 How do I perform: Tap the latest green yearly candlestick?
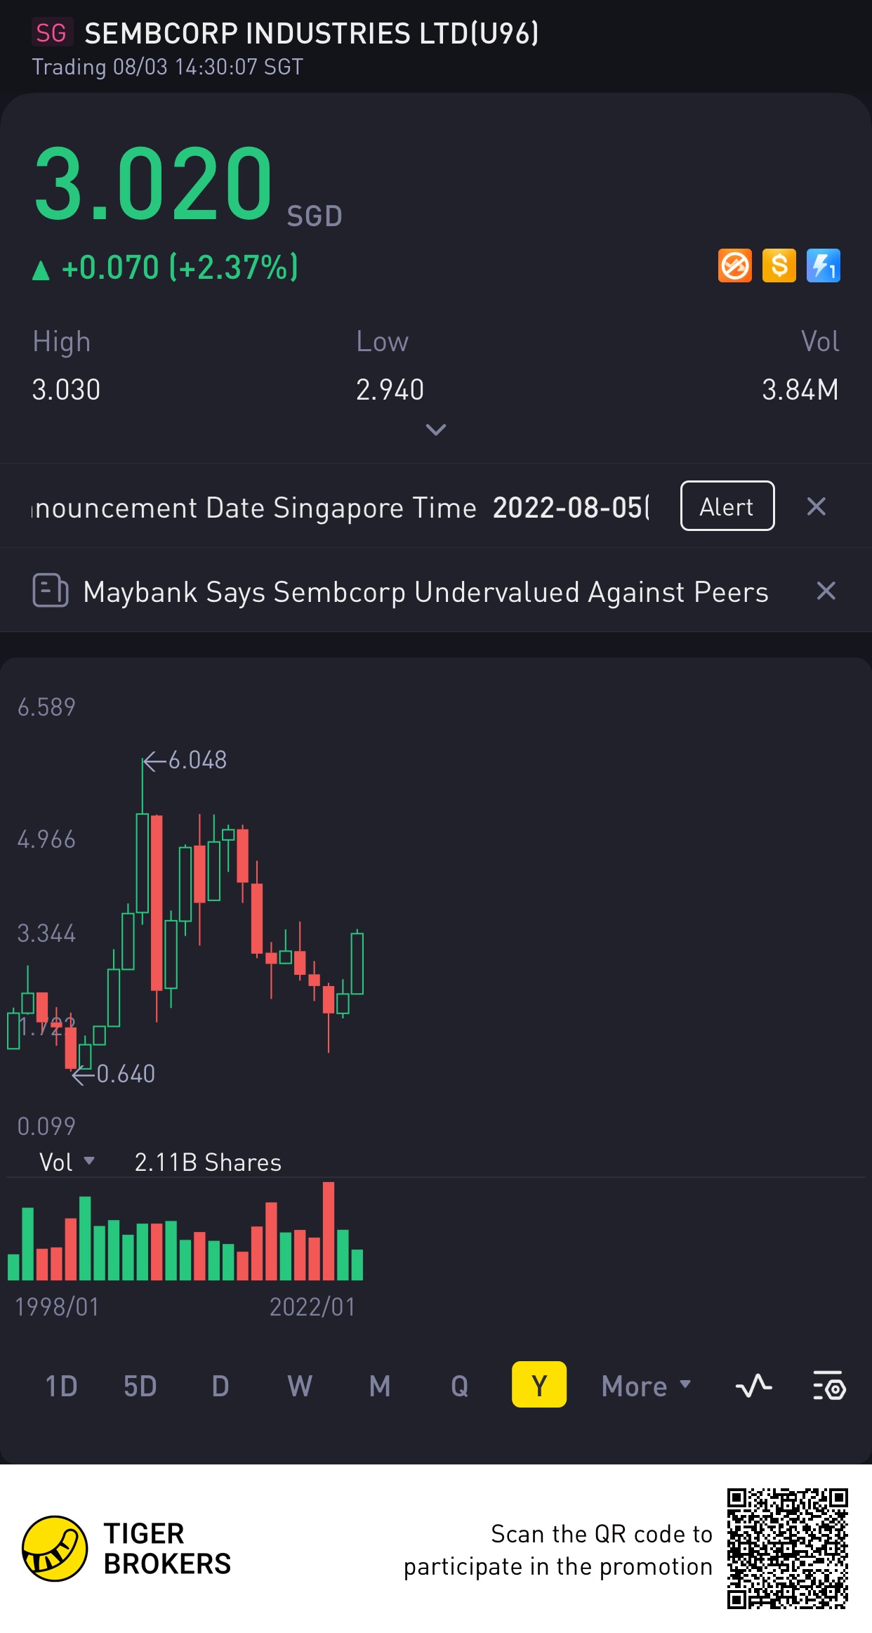(x=357, y=962)
